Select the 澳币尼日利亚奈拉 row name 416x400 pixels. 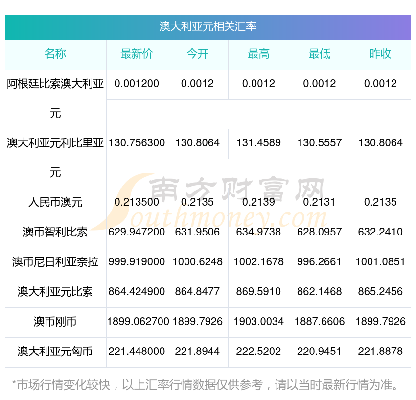(x=55, y=262)
